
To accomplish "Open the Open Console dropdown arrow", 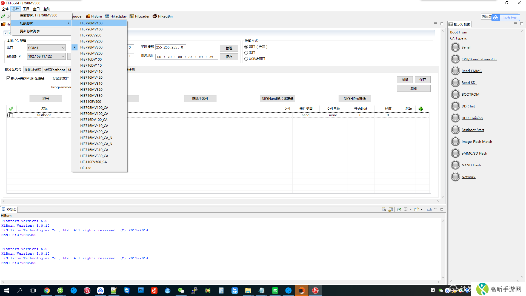I will [422, 209].
